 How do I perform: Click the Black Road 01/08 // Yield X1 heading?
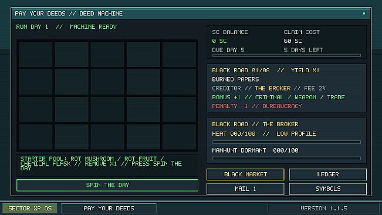pos(266,70)
